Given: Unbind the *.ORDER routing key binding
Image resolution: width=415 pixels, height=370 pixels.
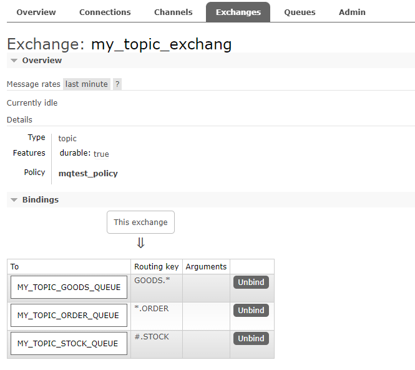Looking at the screenshot, I should click(x=251, y=311).
